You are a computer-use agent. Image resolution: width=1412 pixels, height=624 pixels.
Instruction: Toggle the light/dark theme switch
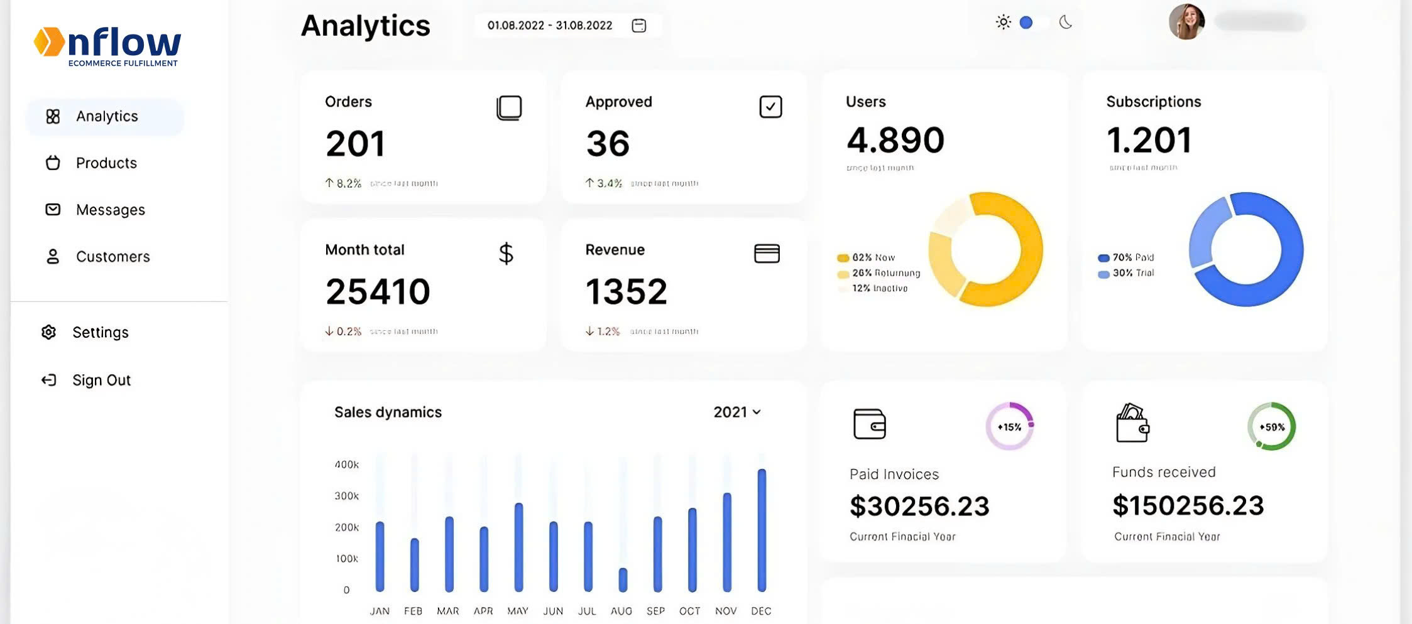pyautogui.click(x=1033, y=23)
